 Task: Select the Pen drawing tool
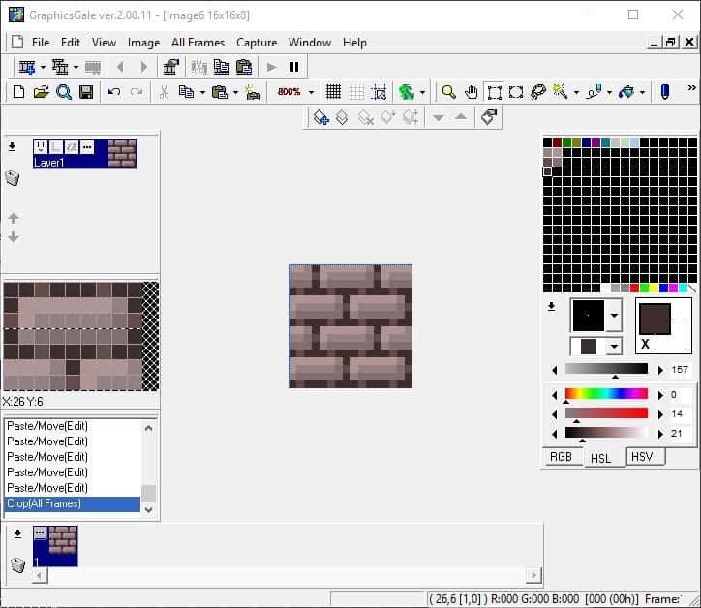point(665,92)
